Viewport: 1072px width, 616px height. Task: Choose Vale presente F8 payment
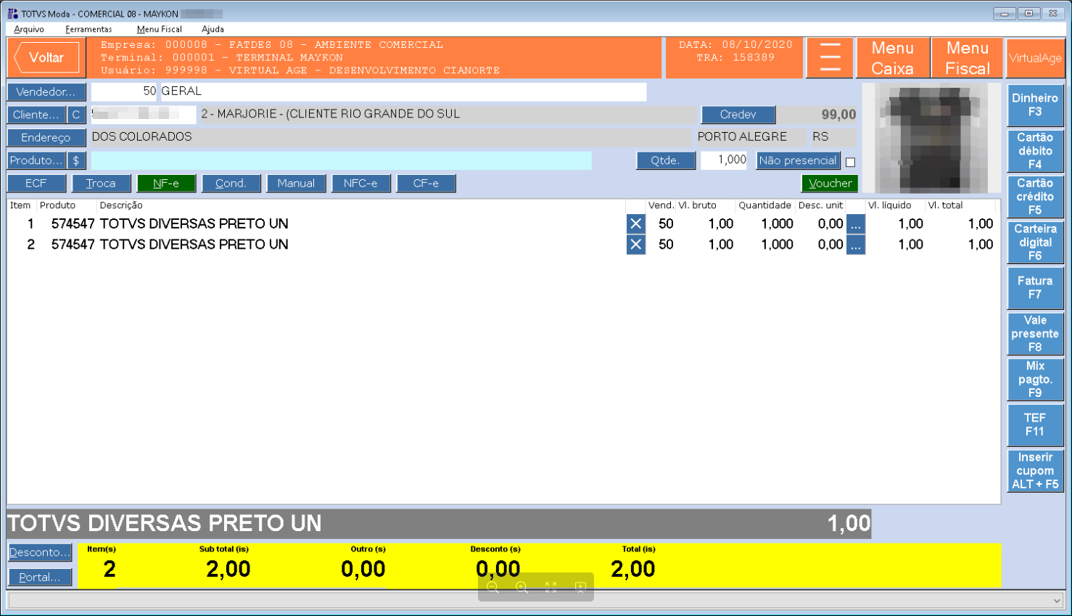pyautogui.click(x=1035, y=334)
